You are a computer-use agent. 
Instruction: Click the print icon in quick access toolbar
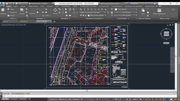(17, 3)
